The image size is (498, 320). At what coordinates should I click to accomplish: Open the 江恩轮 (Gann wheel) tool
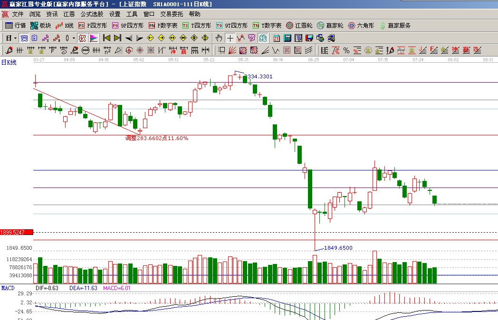pos(299,26)
